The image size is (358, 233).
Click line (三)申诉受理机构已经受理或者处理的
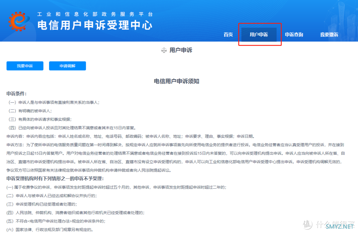pos(41,204)
